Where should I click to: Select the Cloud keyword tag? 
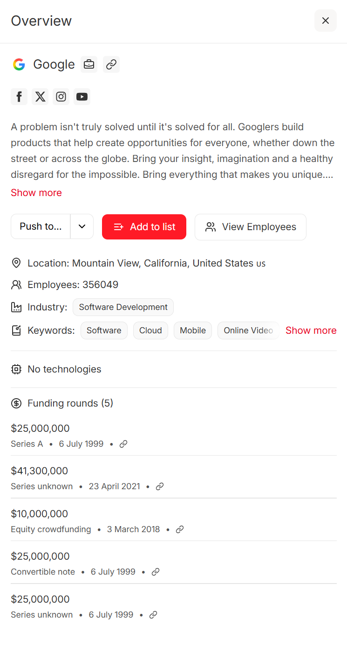pyautogui.click(x=150, y=330)
